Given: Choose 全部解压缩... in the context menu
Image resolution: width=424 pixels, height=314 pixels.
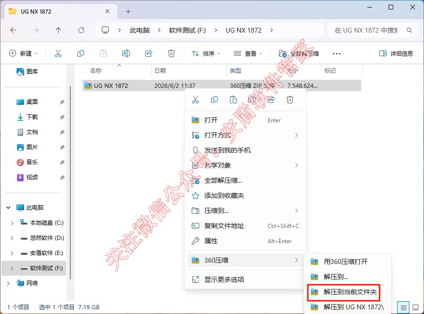Looking at the screenshot, I should pos(246,180).
